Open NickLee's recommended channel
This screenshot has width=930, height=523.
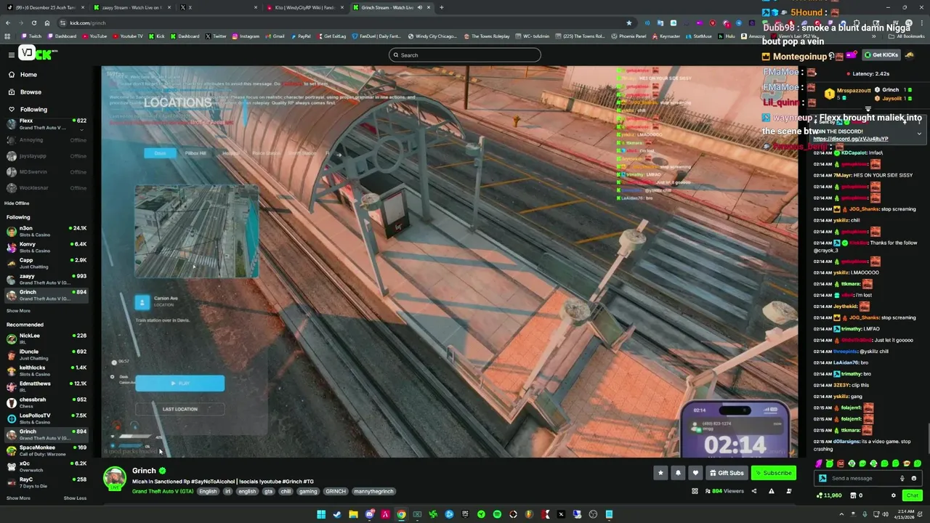click(x=45, y=338)
